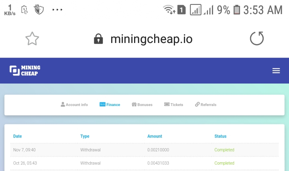Tap the Wi-Fi status icon
Viewport: 289px width, 171px height.
(x=169, y=10)
